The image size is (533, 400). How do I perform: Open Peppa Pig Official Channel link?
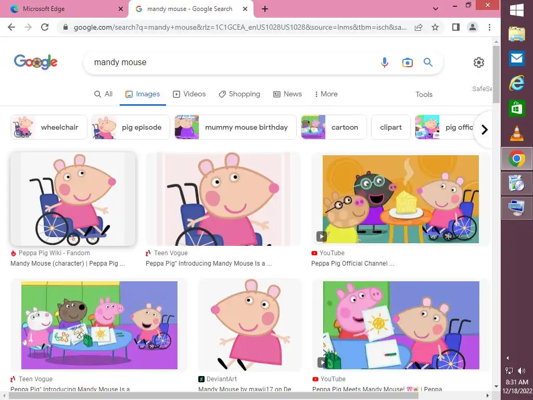pos(353,263)
